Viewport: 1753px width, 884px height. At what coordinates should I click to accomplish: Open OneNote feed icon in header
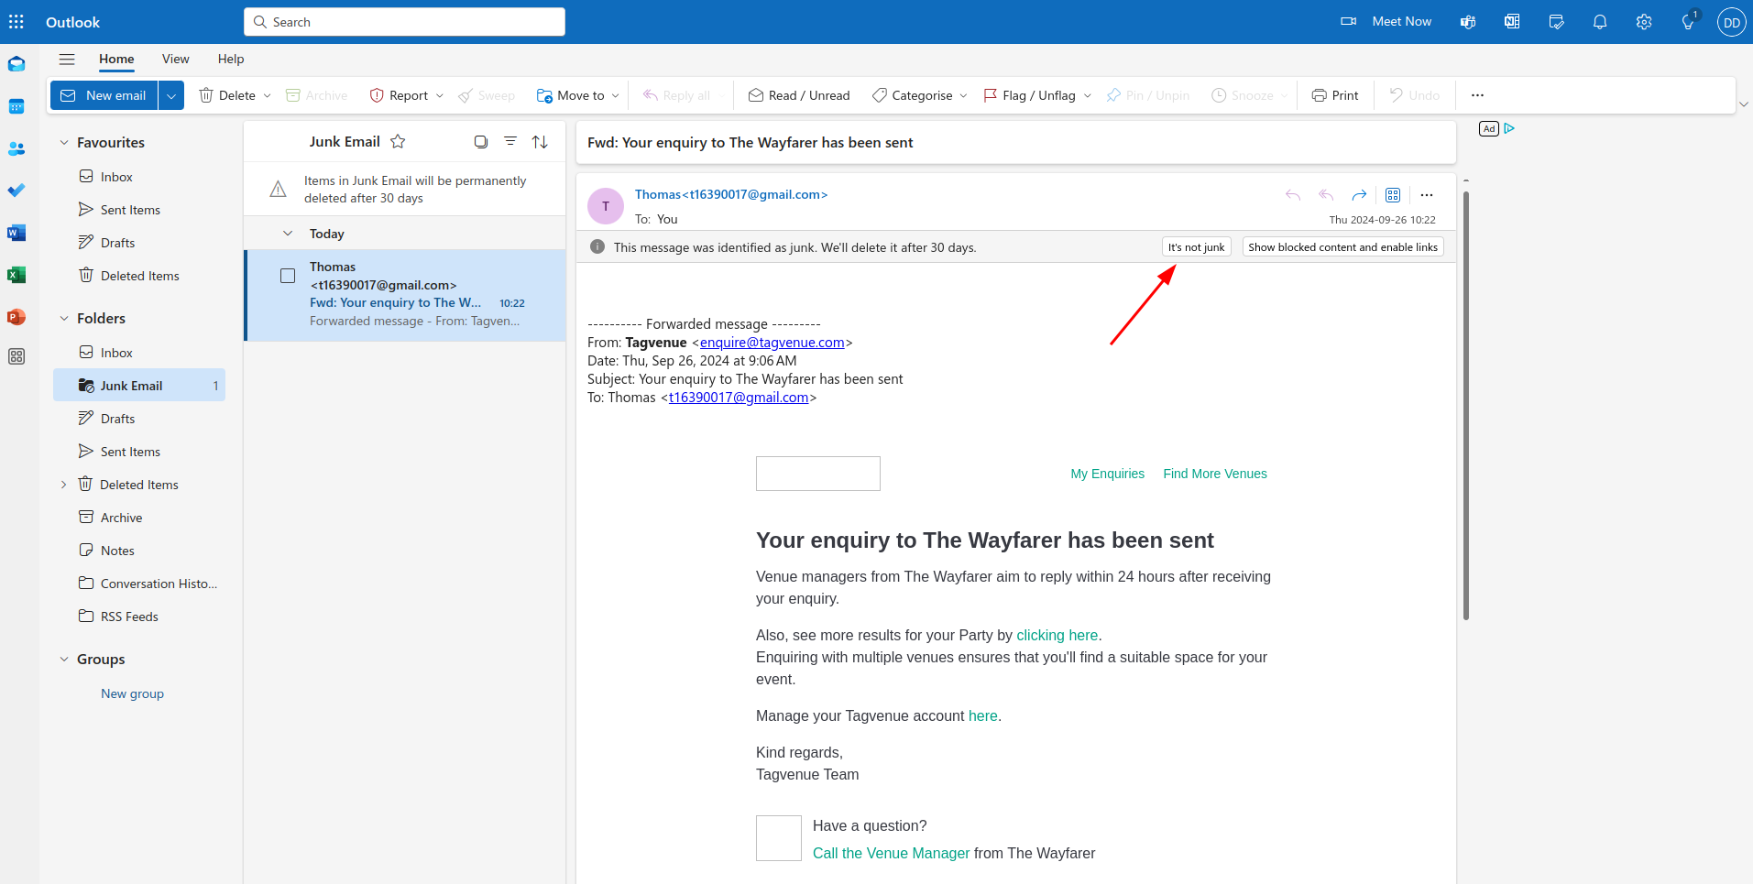[x=1512, y=22]
